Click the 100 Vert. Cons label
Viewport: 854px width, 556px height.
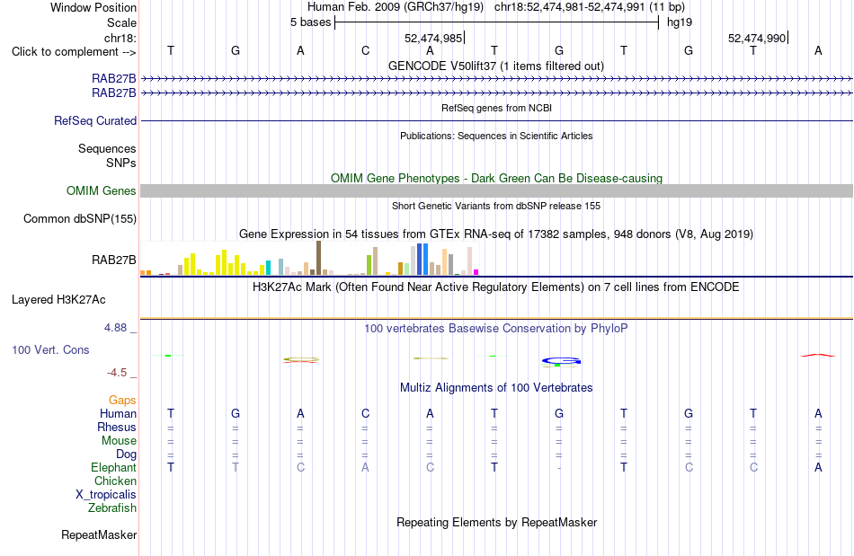click(50, 349)
